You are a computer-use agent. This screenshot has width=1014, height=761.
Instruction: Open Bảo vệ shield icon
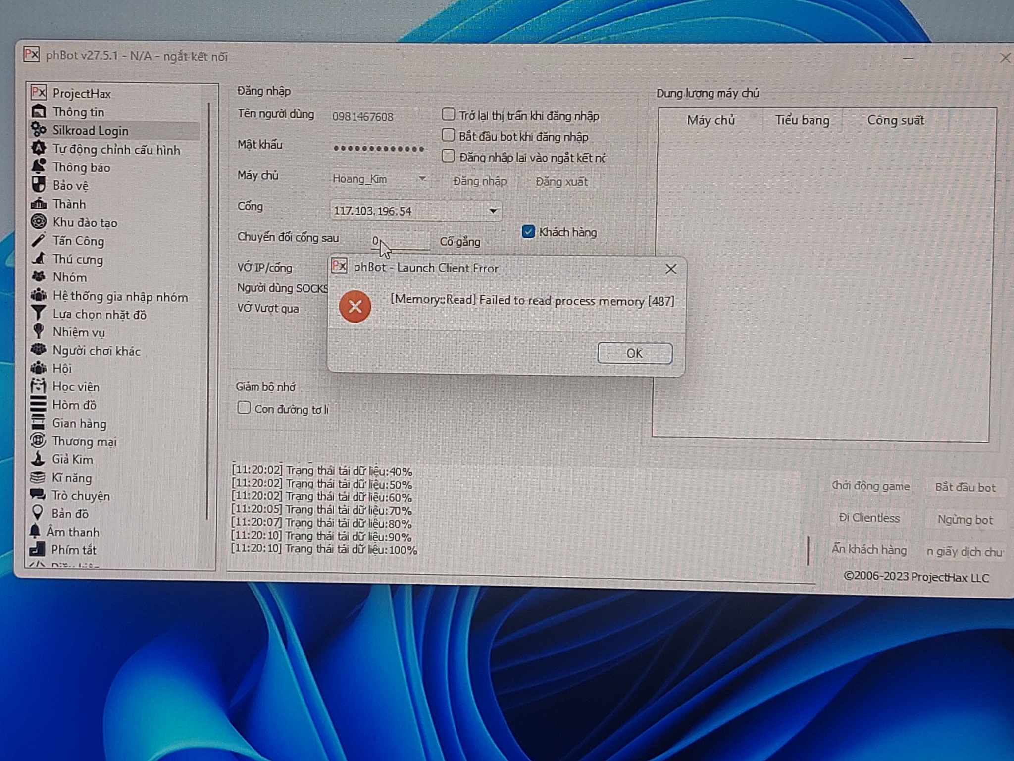[x=39, y=184]
